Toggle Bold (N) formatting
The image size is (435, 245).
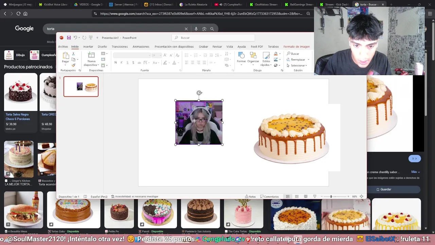[x=116, y=63]
